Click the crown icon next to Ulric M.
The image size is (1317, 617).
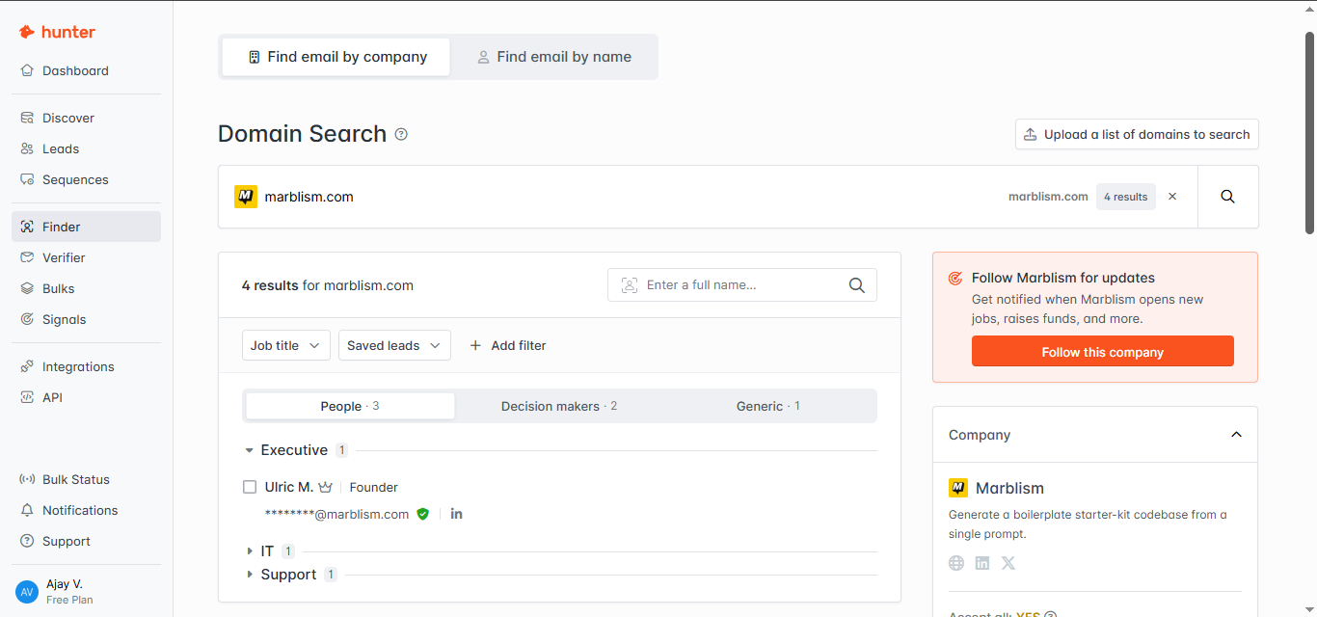click(x=325, y=487)
